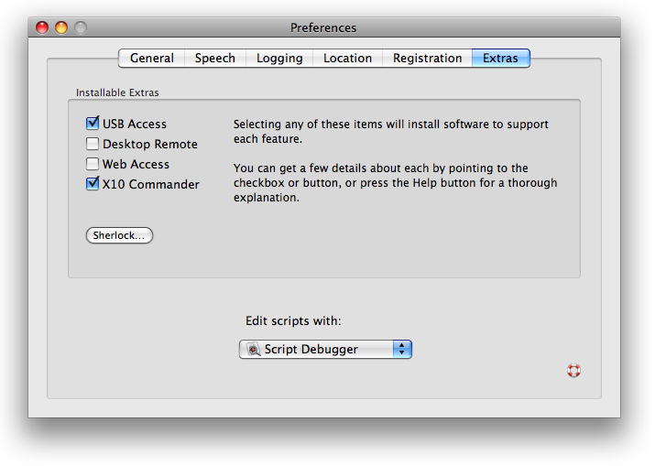Click the Installable Extras group heading
Image resolution: width=655 pixels, height=466 pixels.
coord(117,92)
